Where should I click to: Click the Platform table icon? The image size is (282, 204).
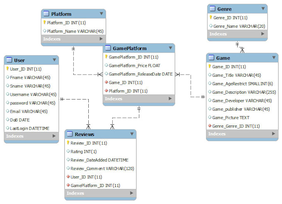(46, 14)
